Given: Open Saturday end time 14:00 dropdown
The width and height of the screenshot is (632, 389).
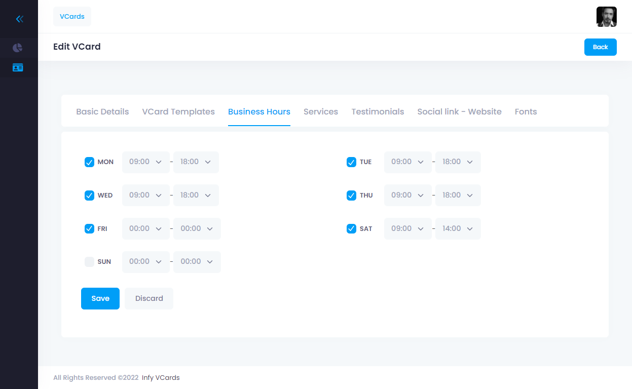Looking at the screenshot, I should point(458,229).
